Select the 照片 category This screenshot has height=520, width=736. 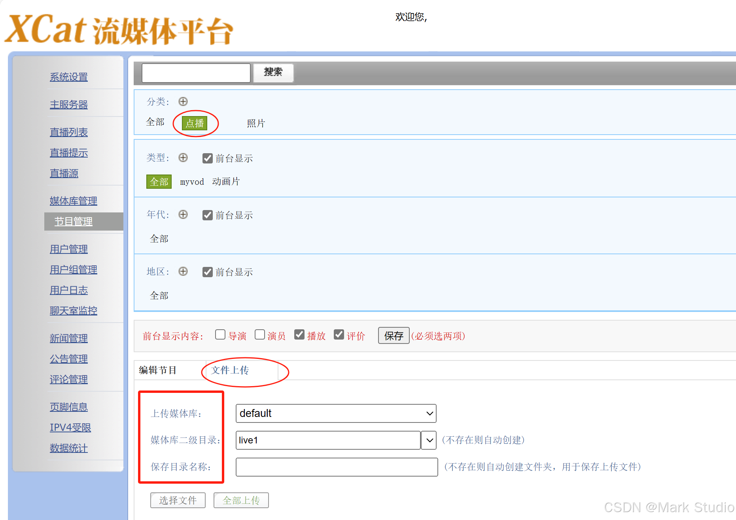coord(256,123)
